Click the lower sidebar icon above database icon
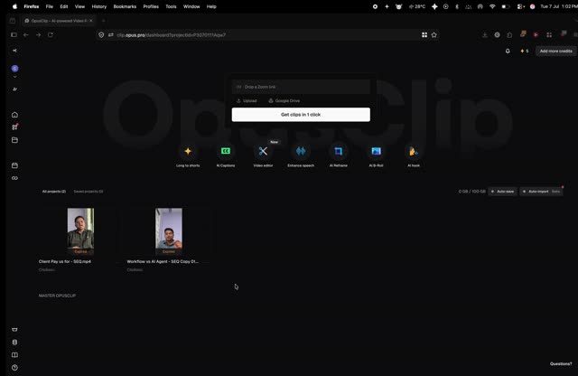The width and height of the screenshot is (578, 376). [x=14, y=330]
